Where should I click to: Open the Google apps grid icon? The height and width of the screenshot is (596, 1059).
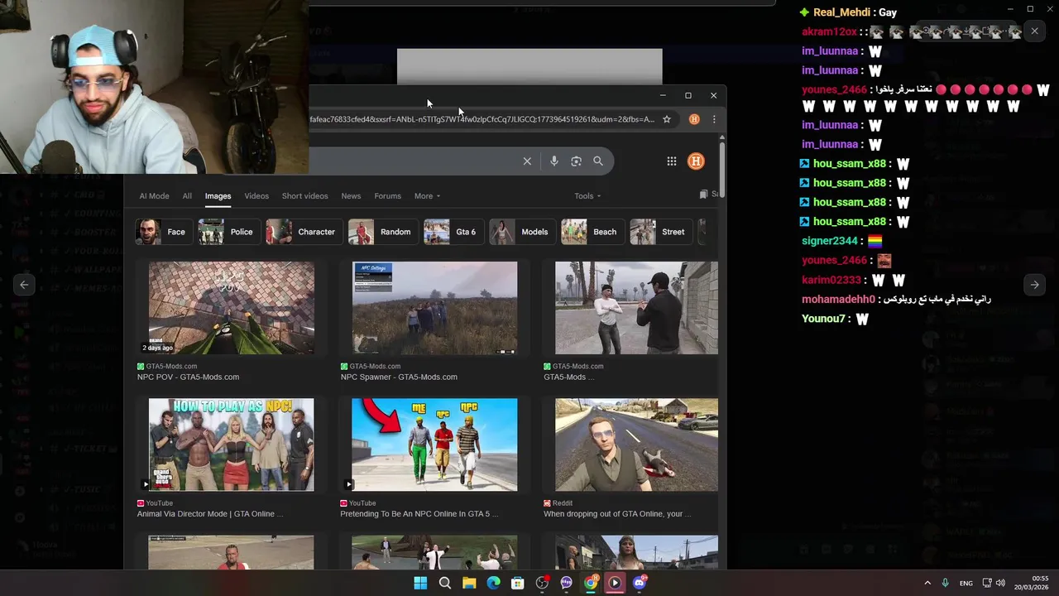pos(672,161)
